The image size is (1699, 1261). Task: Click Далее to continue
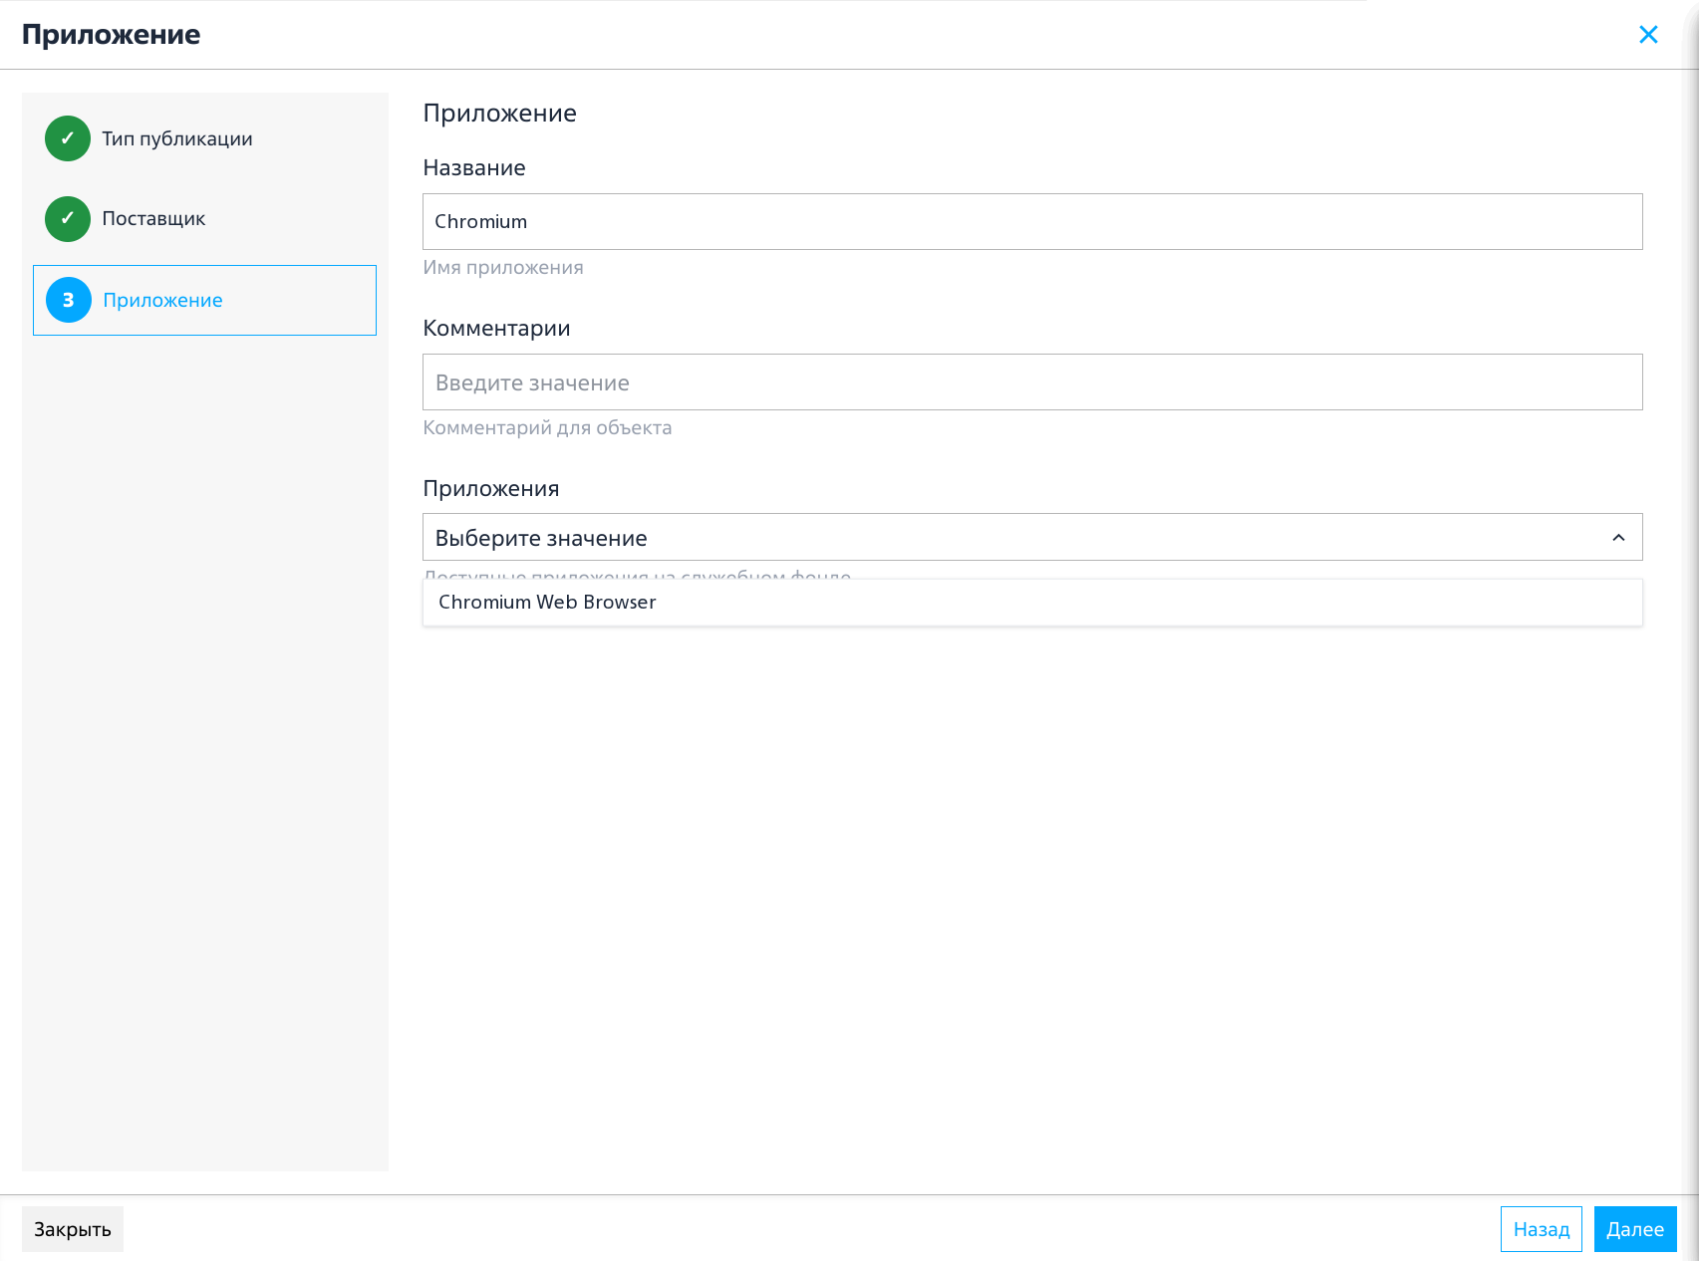pos(1635,1229)
